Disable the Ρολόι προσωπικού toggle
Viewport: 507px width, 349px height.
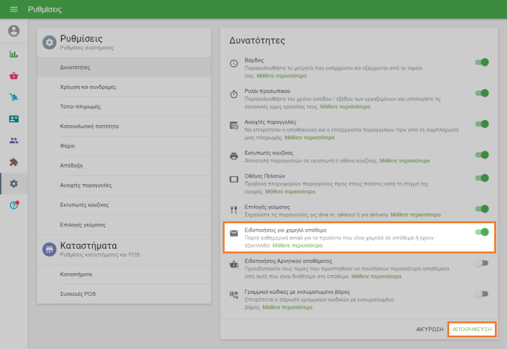tap(481, 93)
